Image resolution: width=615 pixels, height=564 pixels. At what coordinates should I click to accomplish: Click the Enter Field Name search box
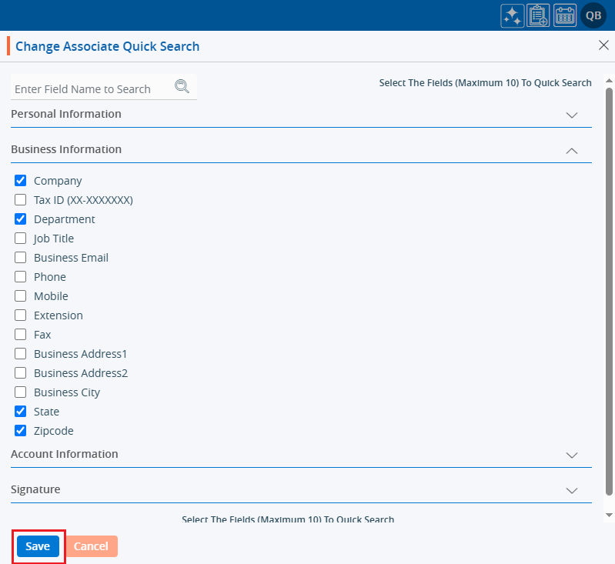point(91,89)
